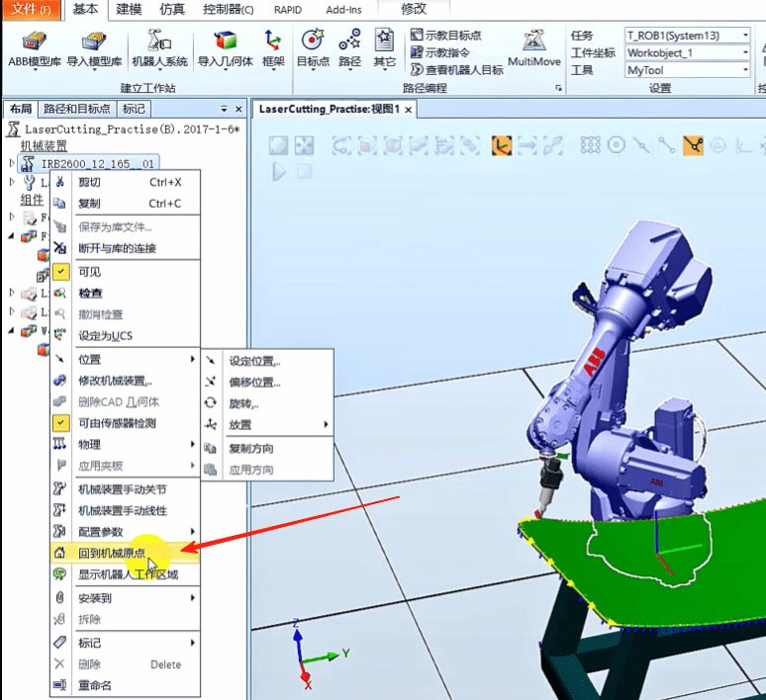Click 示教指令 teach instruction
This screenshot has height=700, width=766.
[439, 52]
